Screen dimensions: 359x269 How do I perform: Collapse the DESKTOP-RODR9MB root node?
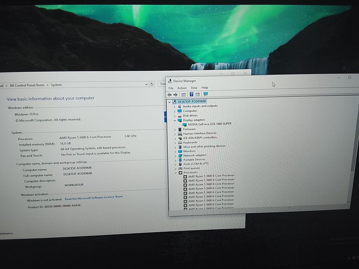169,102
